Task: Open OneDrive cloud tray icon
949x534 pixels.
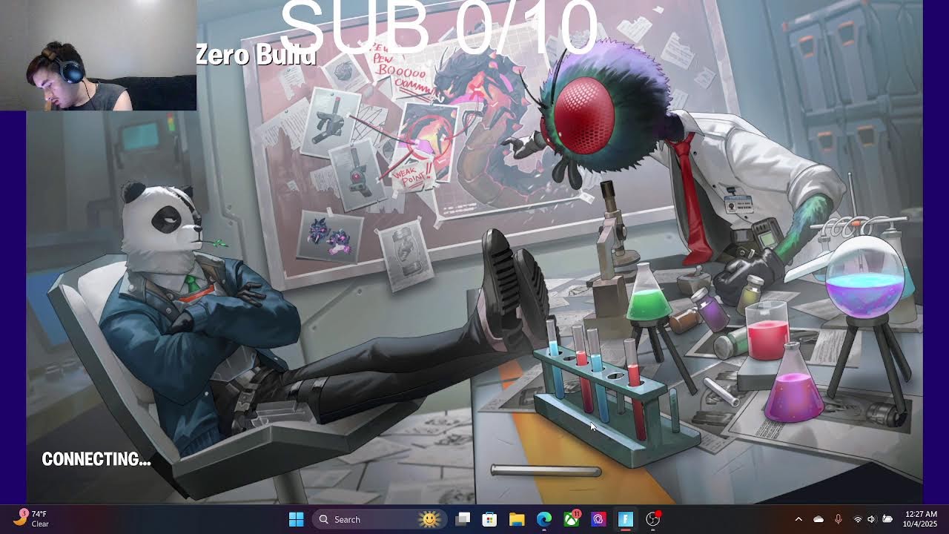Action: click(x=819, y=519)
